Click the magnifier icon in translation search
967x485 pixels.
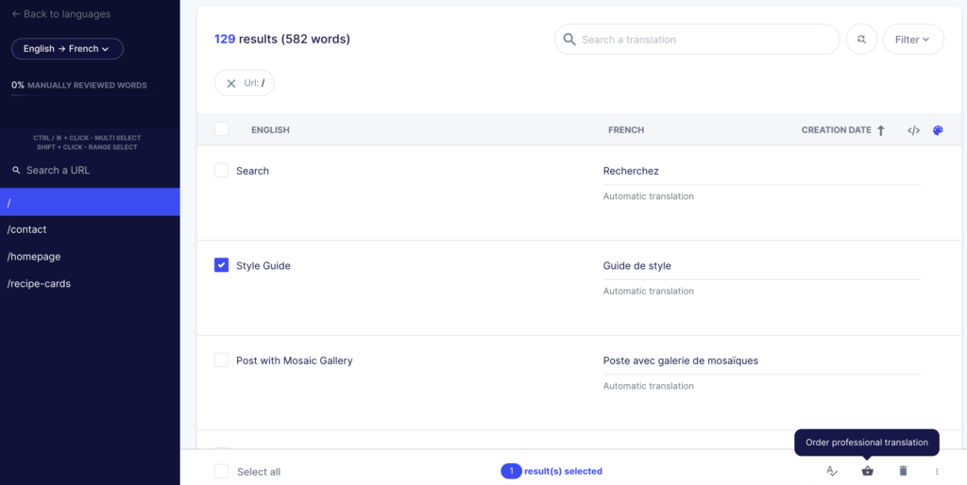click(x=569, y=40)
